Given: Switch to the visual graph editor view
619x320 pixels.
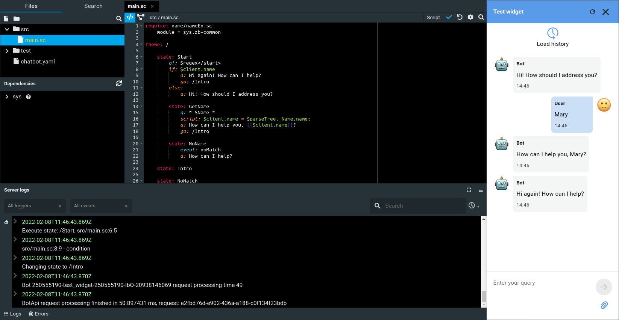Looking at the screenshot, I should (x=141, y=17).
